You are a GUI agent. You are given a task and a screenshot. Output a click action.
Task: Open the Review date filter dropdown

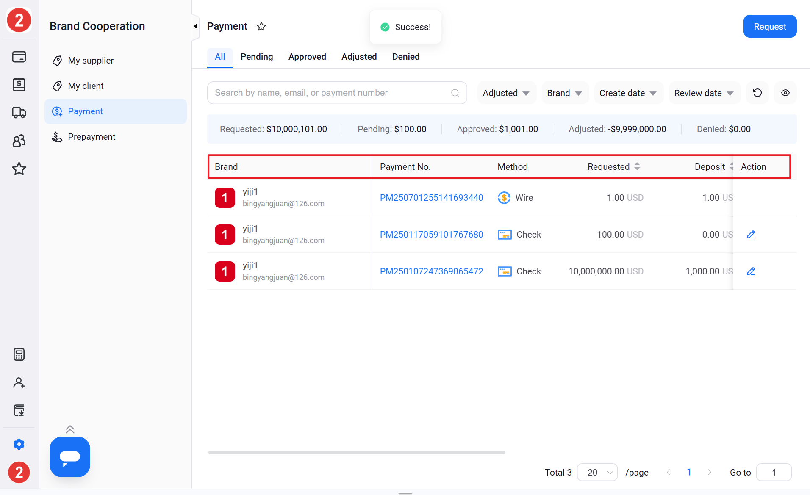pyautogui.click(x=704, y=93)
